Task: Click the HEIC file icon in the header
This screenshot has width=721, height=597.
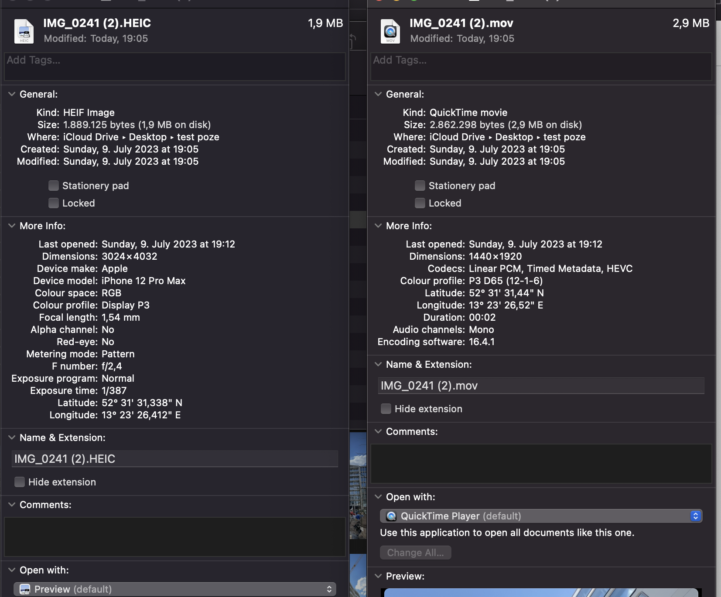Action: tap(24, 31)
